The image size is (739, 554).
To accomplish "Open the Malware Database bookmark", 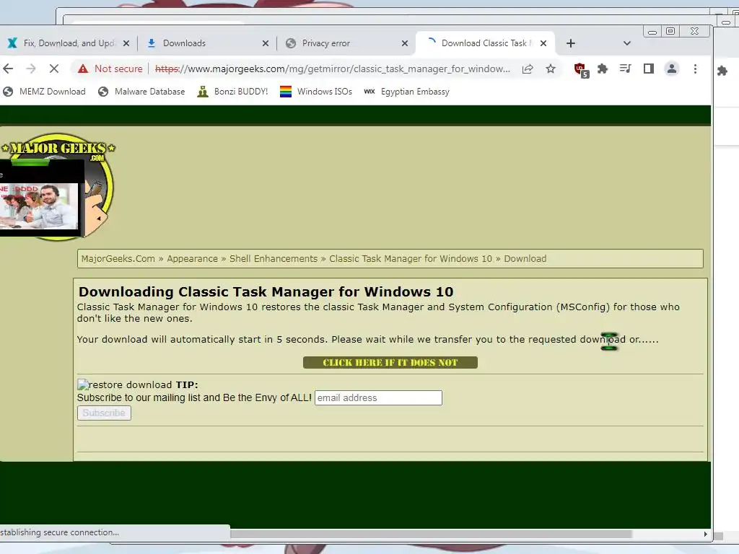I will point(141,92).
